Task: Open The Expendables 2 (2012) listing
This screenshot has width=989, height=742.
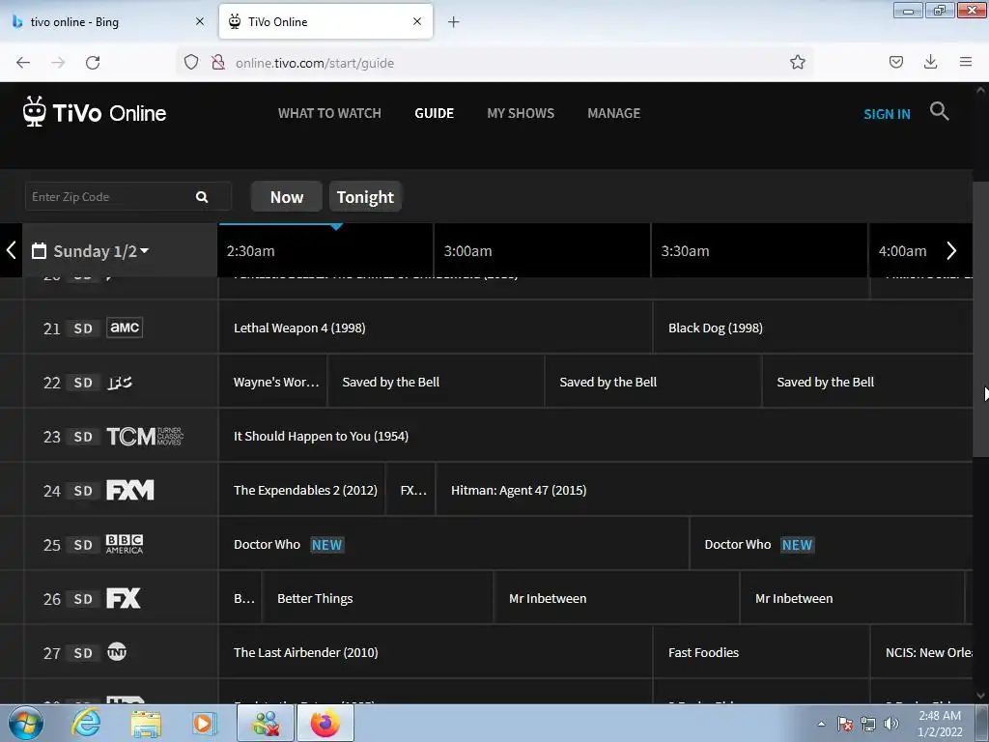Action: coord(301,490)
